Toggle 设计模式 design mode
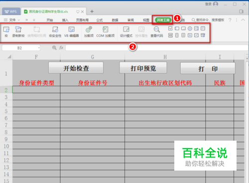The width and height of the screenshot is (249, 183). (126, 31)
